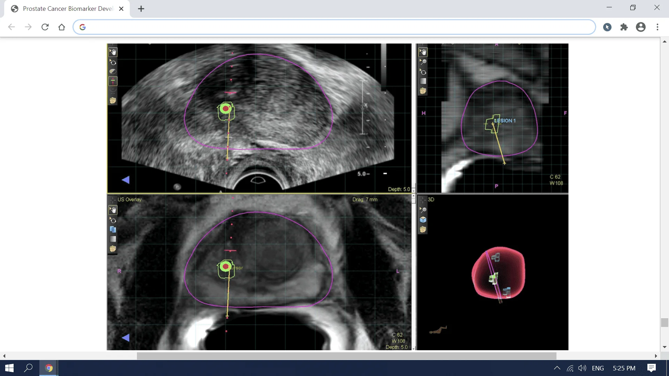Select the zoom magnifier tool in 3D view

pos(423,210)
